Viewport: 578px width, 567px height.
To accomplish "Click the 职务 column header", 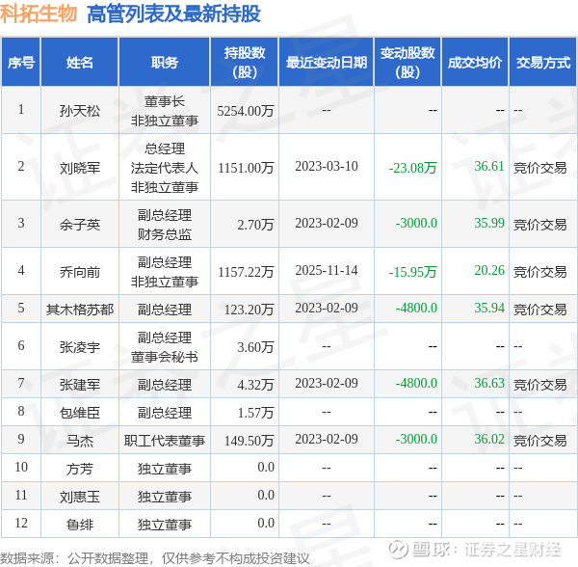I will 165,62.
